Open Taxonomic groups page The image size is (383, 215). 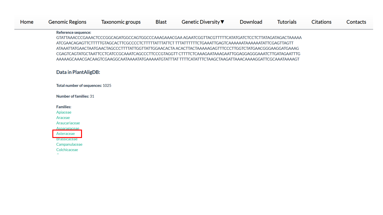point(121,22)
